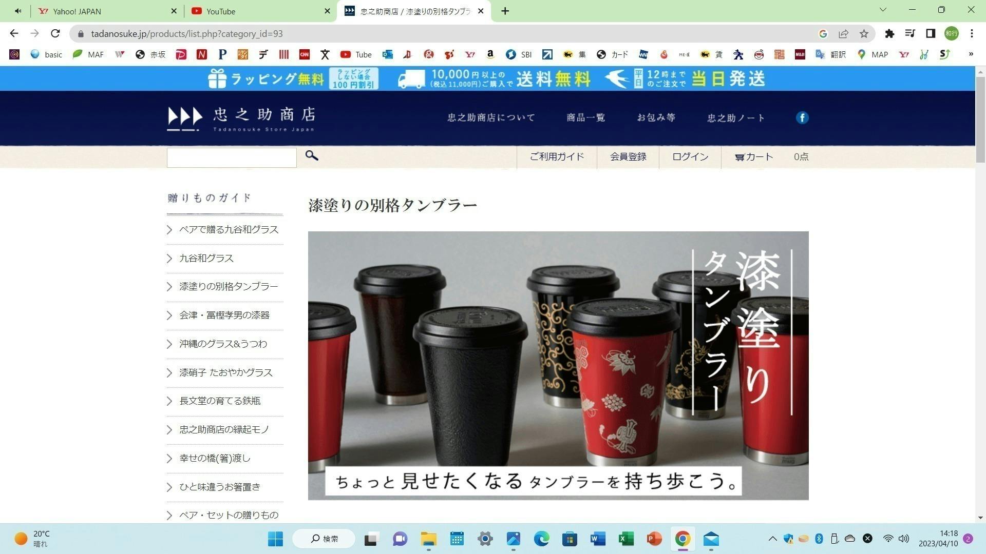This screenshot has height=554, width=986.
Task: Click the search magnifier icon
Action: [x=311, y=156]
